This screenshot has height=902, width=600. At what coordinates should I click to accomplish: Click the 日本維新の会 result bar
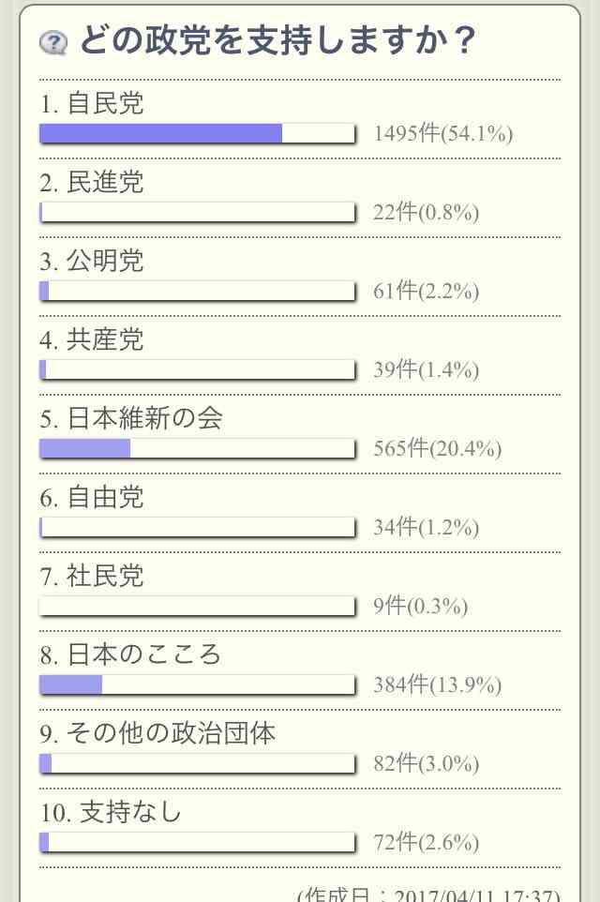pos(198,449)
